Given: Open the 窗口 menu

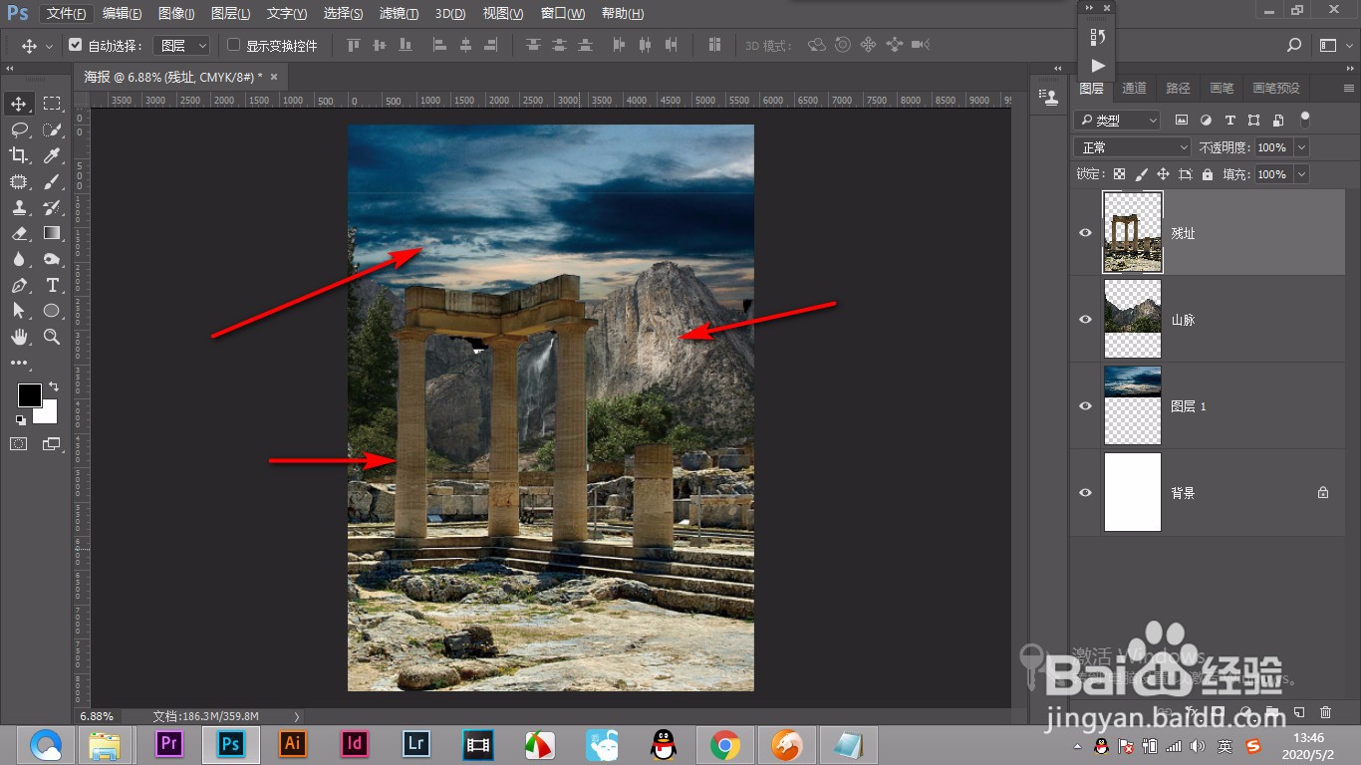Looking at the screenshot, I should tap(563, 14).
